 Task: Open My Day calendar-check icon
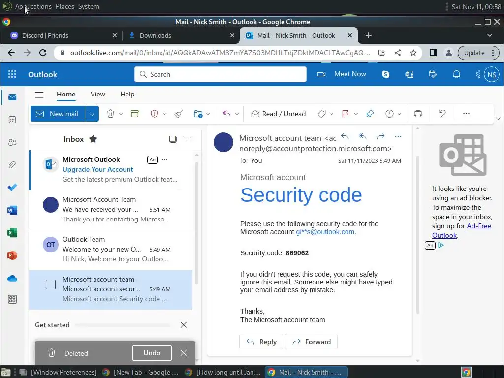point(433,75)
